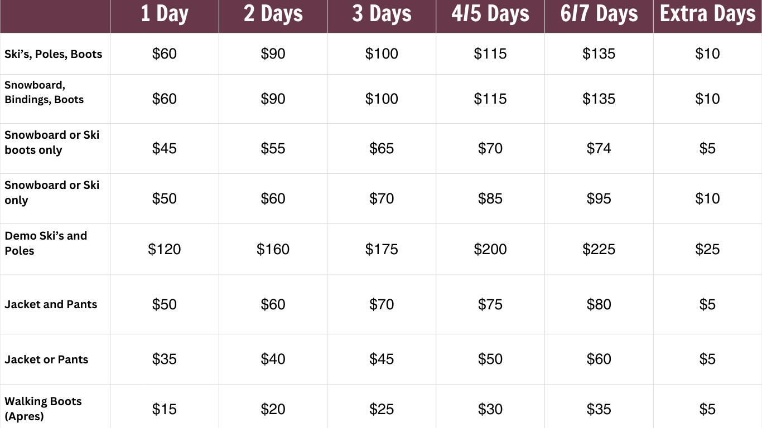Click the 6/7 Days column header
This screenshot has width=762, height=428.
(x=599, y=14)
